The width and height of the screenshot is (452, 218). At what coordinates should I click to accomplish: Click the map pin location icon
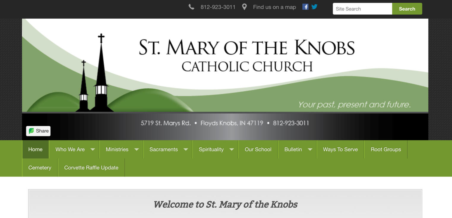[244, 7]
